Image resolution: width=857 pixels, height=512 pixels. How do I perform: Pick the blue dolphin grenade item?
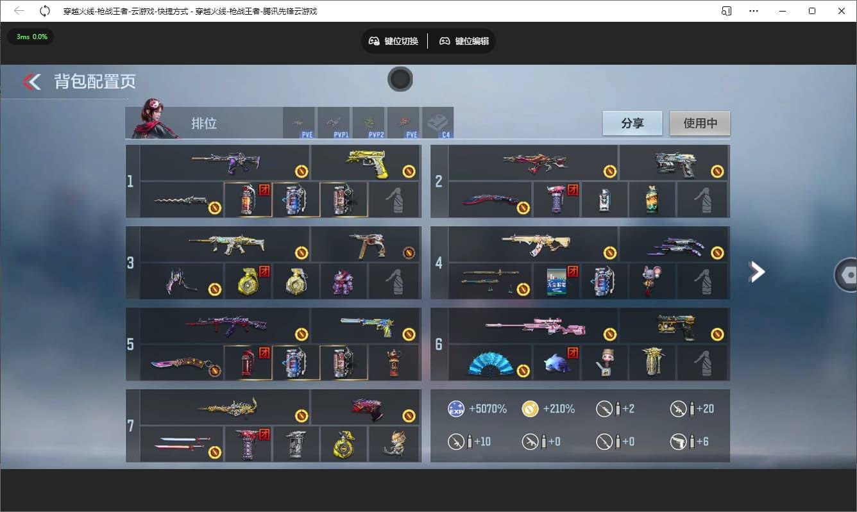(x=556, y=363)
